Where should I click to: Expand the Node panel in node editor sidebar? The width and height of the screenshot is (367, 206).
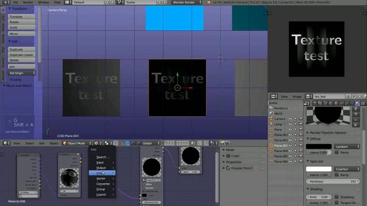(x=224, y=150)
